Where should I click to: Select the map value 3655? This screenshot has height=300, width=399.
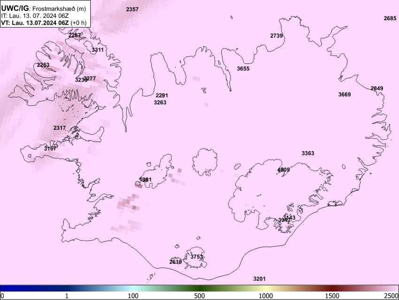click(243, 69)
